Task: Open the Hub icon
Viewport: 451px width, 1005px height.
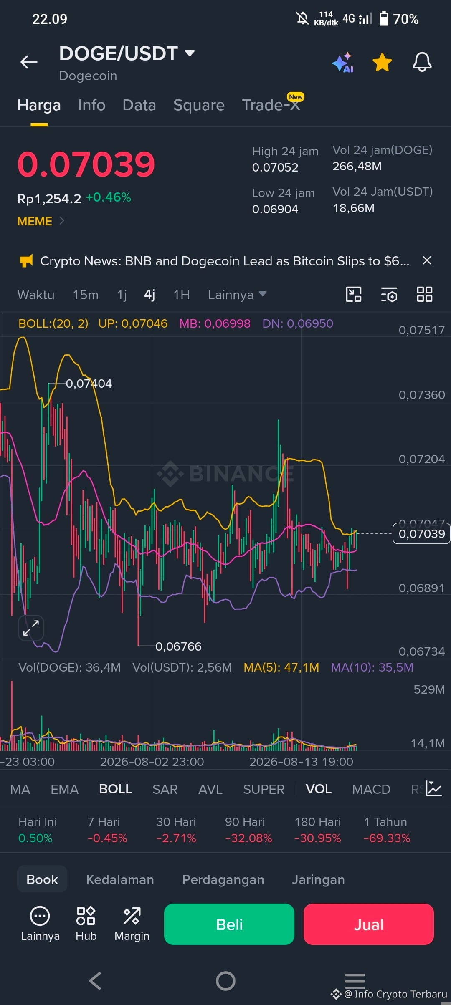Action: click(x=86, y=924)
